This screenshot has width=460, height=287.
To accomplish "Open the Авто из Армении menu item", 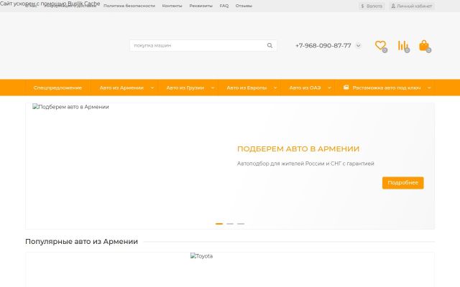I will pyautogui.click(x=121, y=88).
